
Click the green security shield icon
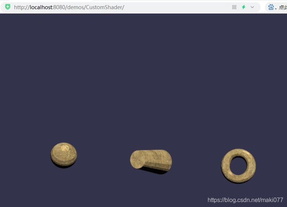coord(8,7)
